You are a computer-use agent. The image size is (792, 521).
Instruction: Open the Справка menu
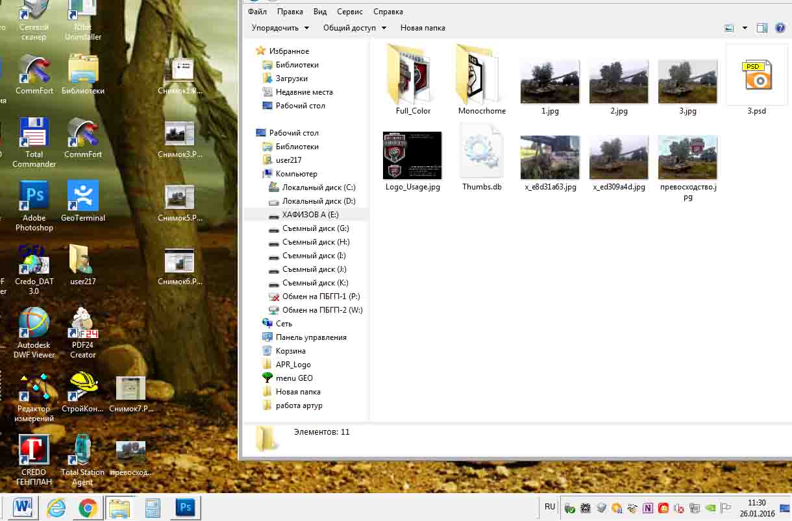click(388, 12)
